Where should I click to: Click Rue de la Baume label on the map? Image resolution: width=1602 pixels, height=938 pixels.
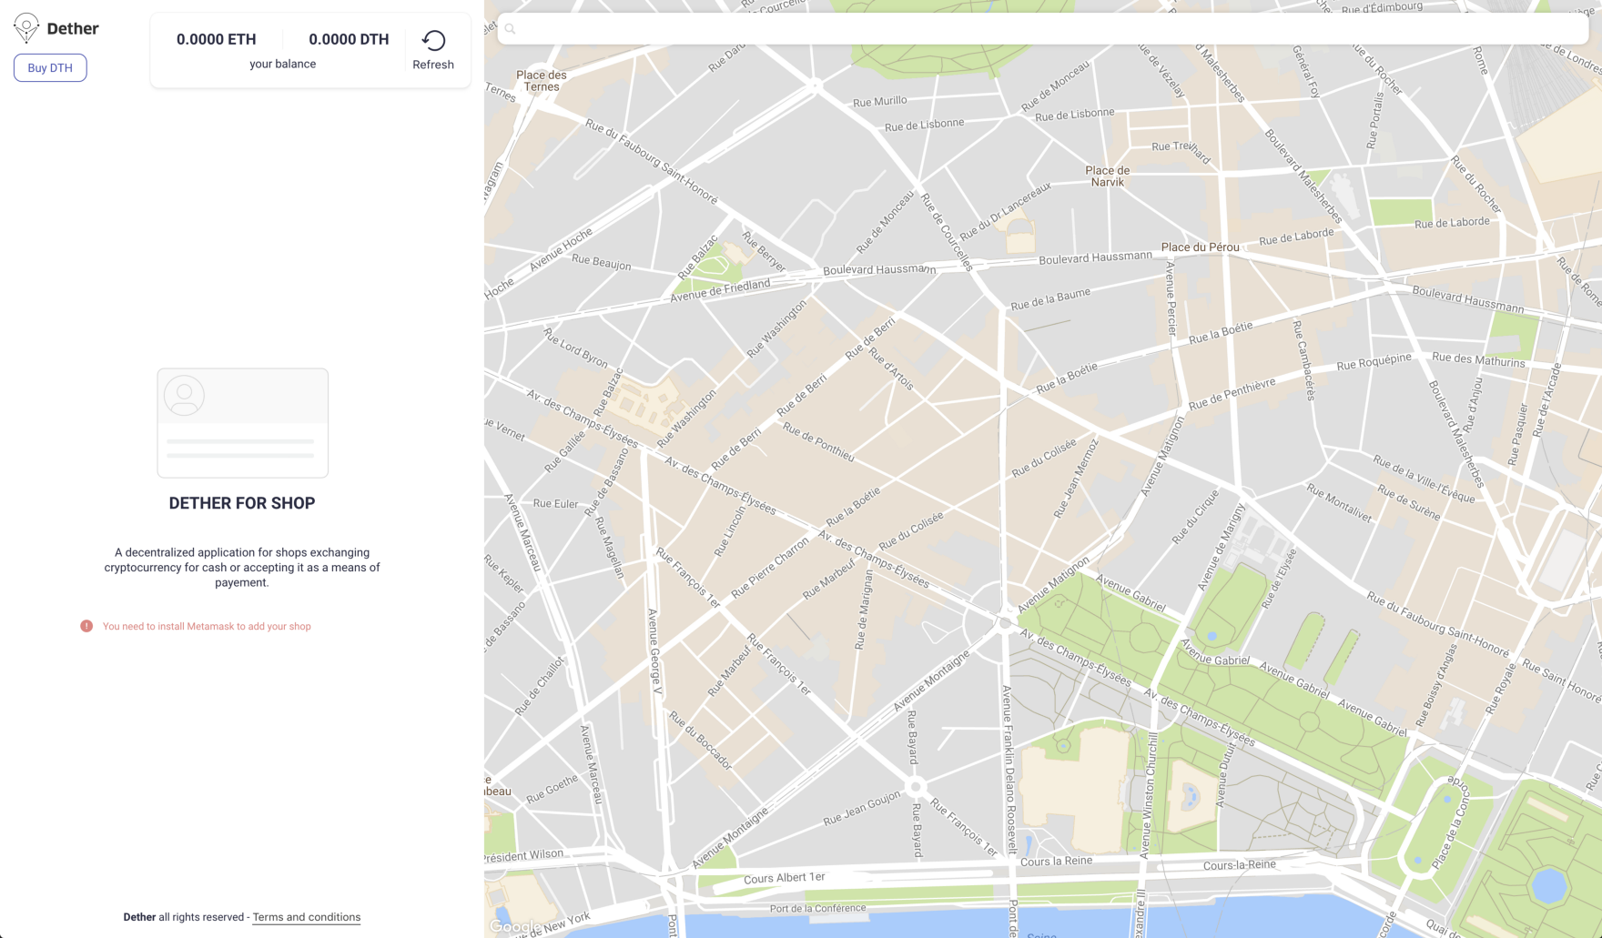pyautogui.click(x=1050, y=298)
